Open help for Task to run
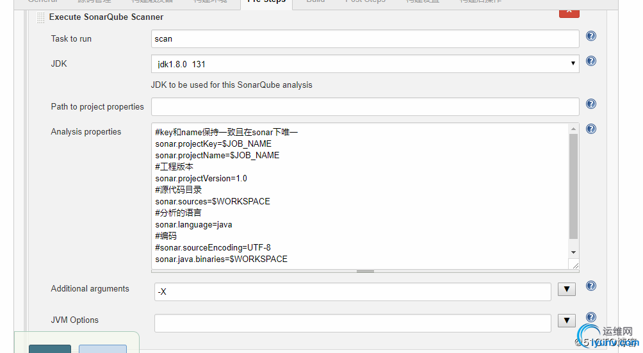This screenshot has height=353, width=643. 591,36
